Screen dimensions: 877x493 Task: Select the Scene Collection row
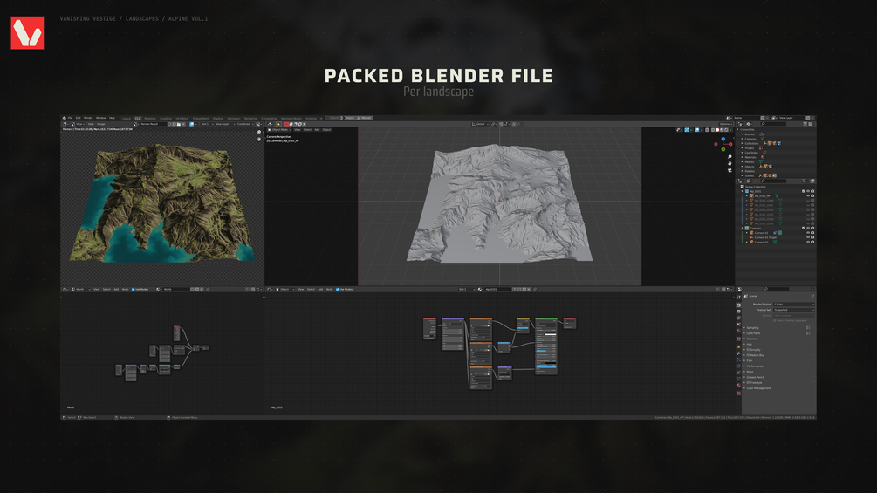pos(775,187)
